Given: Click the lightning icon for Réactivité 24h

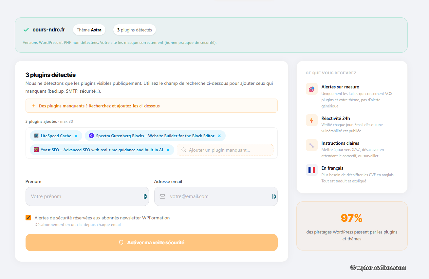Looking at the screenshot, I should [x=311, y=121].
